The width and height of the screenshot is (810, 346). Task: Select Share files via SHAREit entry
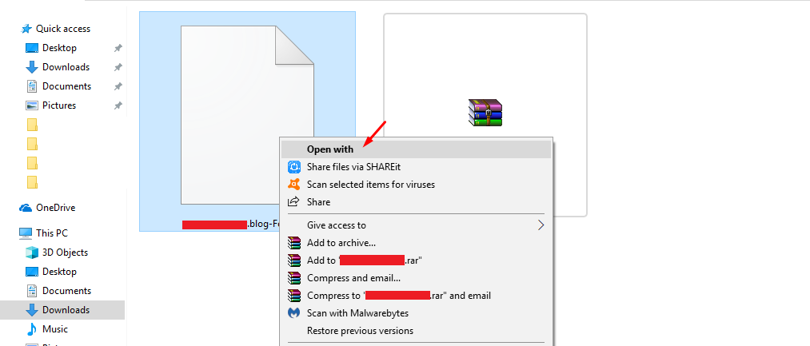[x=416, y=167]
